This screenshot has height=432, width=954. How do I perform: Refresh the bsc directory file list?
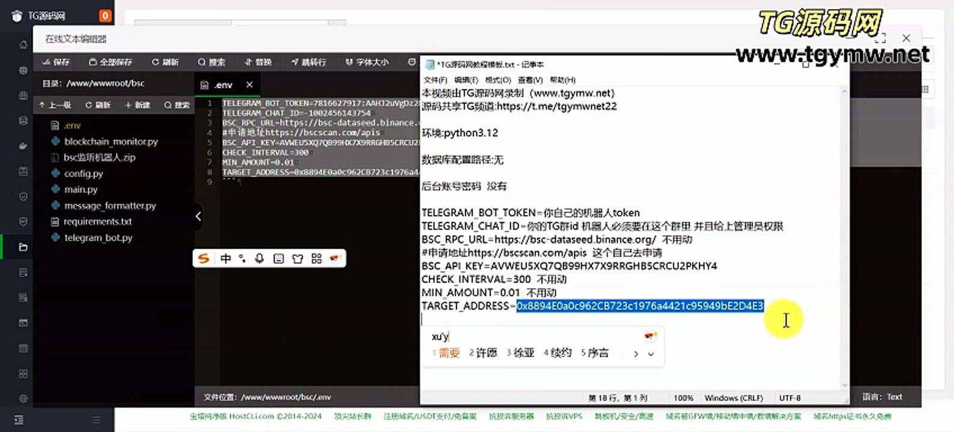pos(98,105)
